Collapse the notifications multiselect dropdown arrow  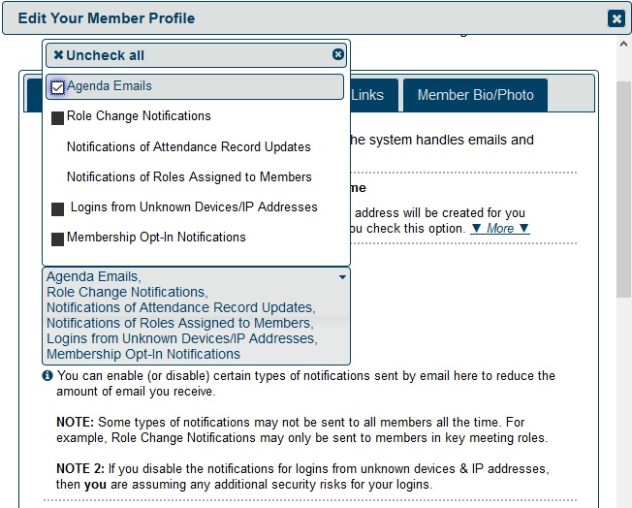click(x=342, y=277)
